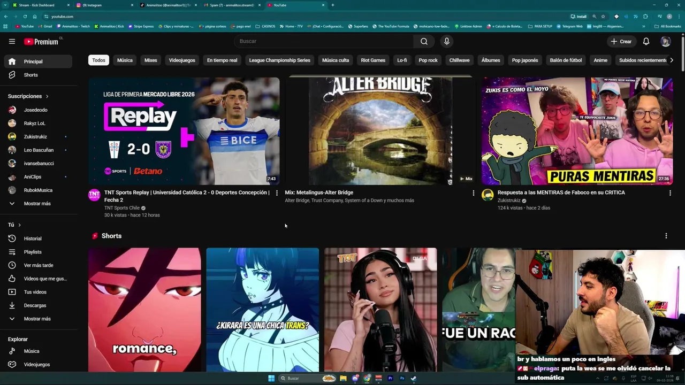
Task: Open the PURAS MENTIRAS video thumbnail
Action: point(577,131)
